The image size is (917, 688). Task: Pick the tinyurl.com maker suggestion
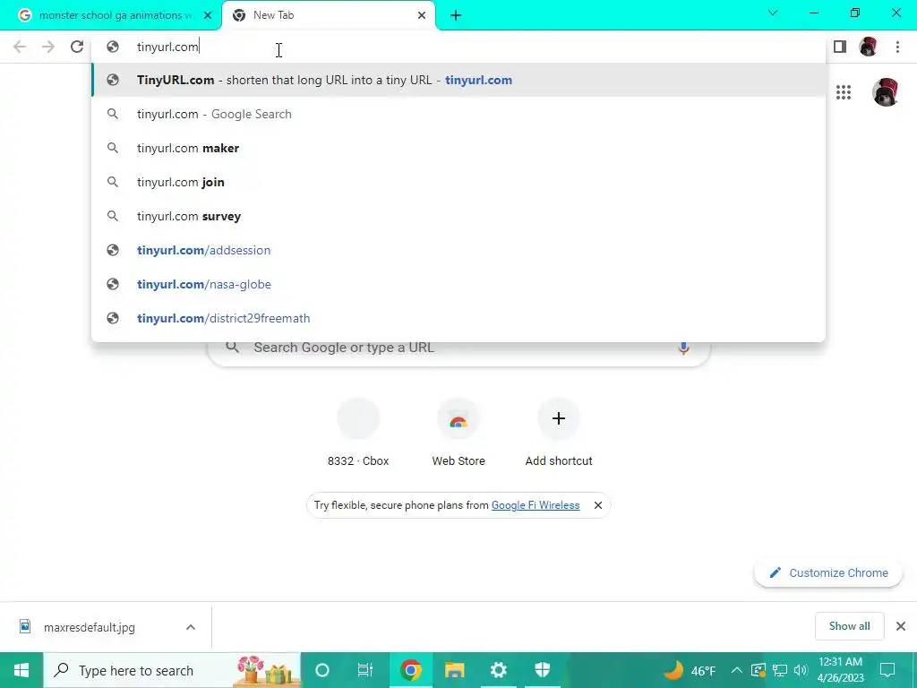coord(458,148)
